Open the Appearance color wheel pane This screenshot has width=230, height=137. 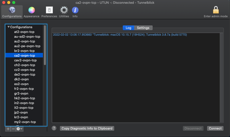[x=31, y=12]
